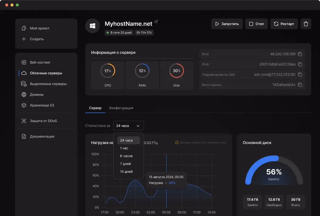
Task: Select the Сервер tab
Action: (95, 108)
